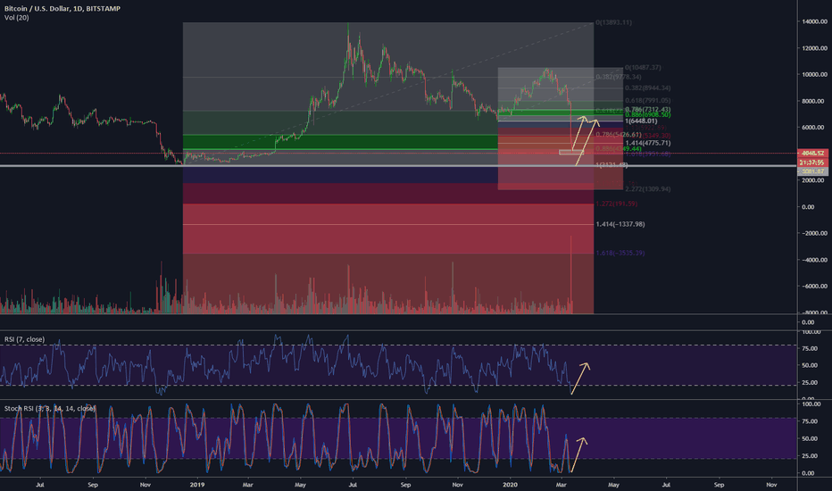Click -6000.00 on the price axis
Image resolution: width=832 pixels, height=491 pixels.
tap(813, 286)
